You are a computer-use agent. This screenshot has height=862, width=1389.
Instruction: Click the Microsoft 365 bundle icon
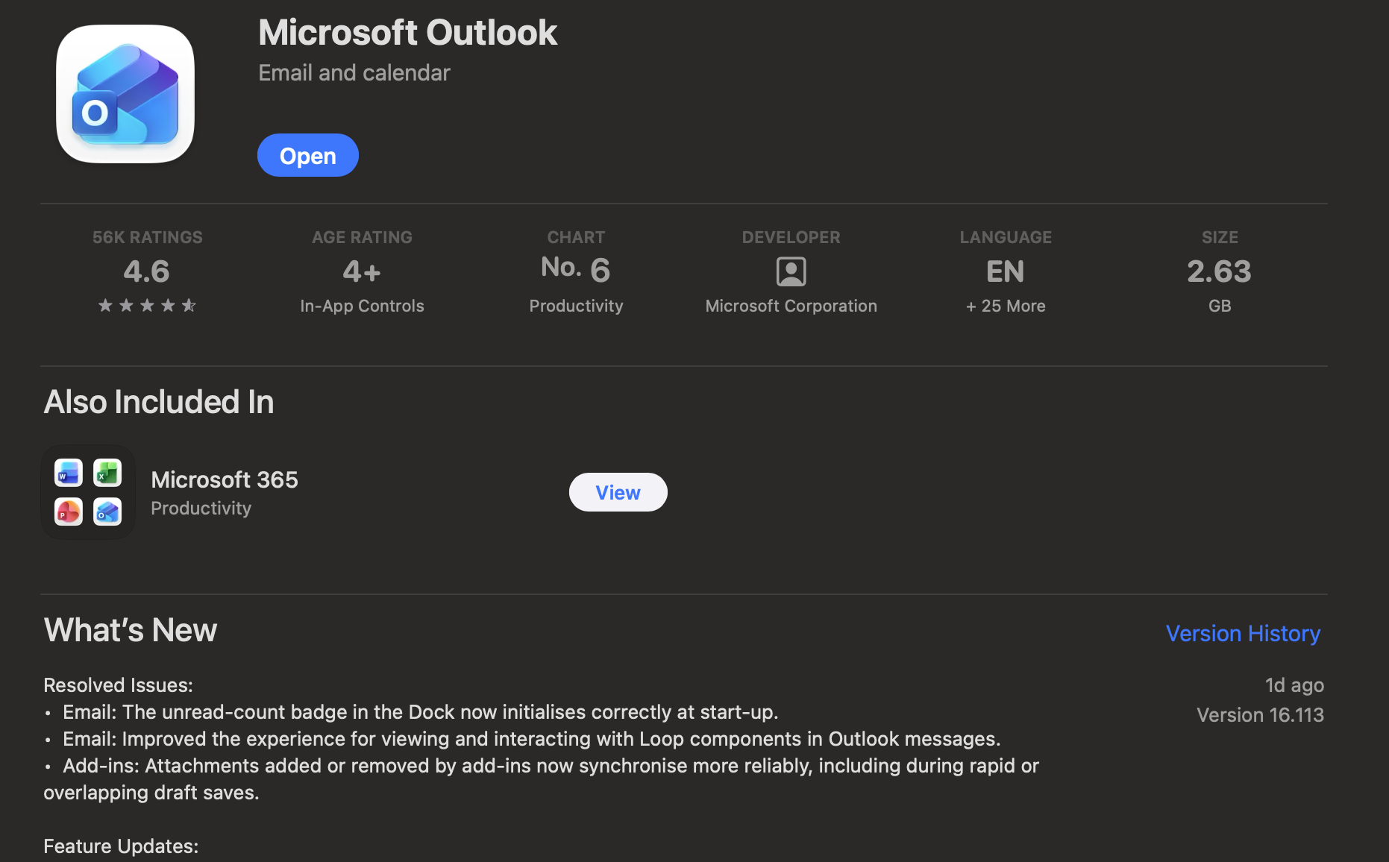click(88, 492)
